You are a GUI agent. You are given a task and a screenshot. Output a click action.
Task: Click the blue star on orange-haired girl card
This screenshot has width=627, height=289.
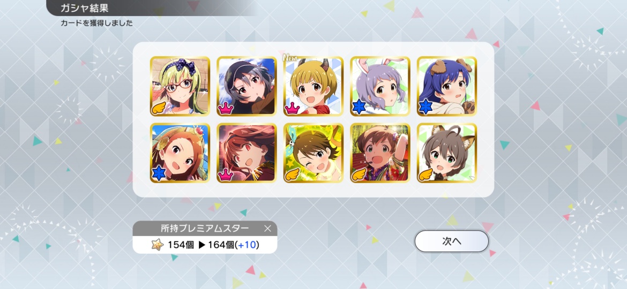(x=159, y=174)
